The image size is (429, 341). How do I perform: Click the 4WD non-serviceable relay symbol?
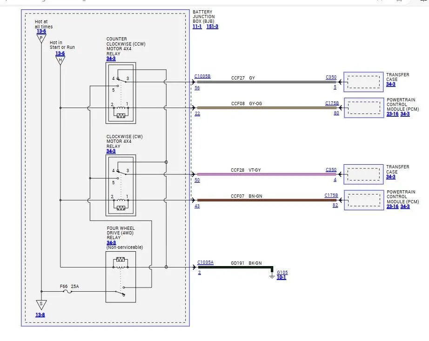121,277
